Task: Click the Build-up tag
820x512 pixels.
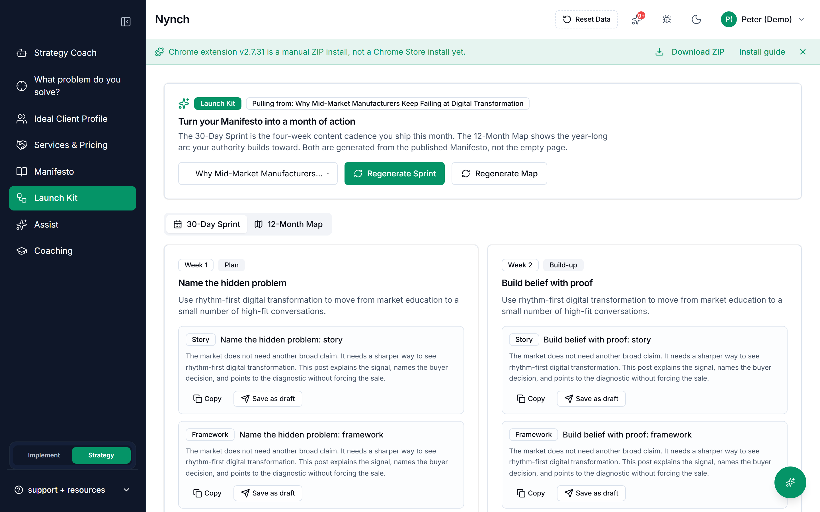Action: pyautogui.click(x=563, y=265)
